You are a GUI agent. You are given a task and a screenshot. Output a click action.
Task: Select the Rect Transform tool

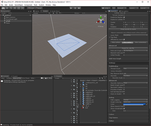pyautogui.click(x=19, y=8)
